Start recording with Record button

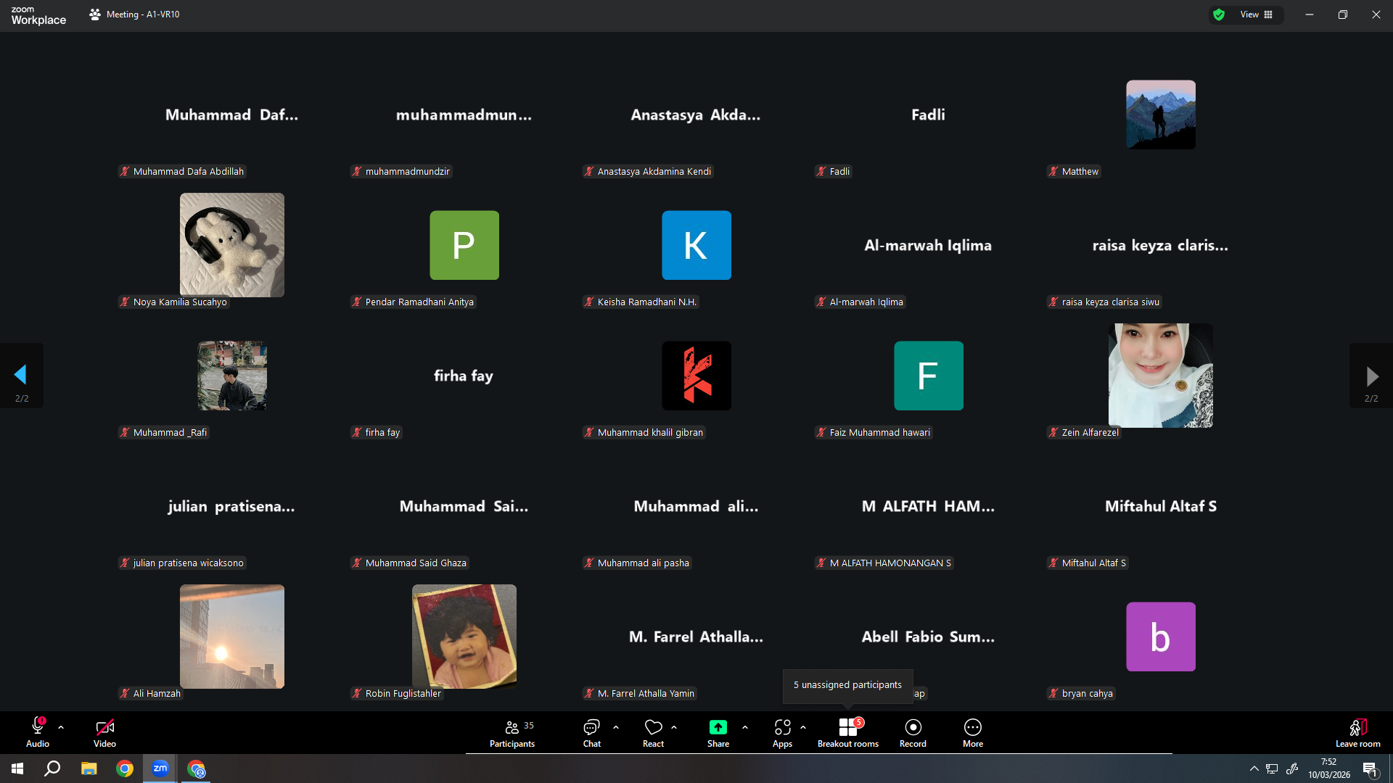(x=913, y=733)
